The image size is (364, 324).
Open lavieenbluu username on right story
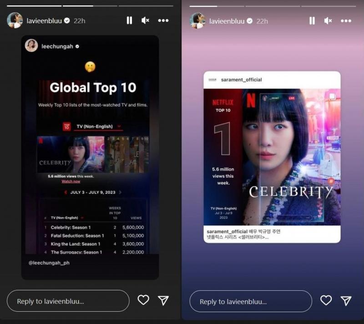(227, 21)
